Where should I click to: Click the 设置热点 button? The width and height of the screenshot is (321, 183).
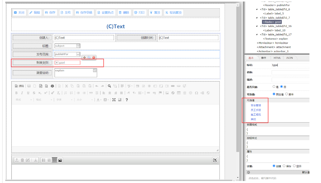105,13
